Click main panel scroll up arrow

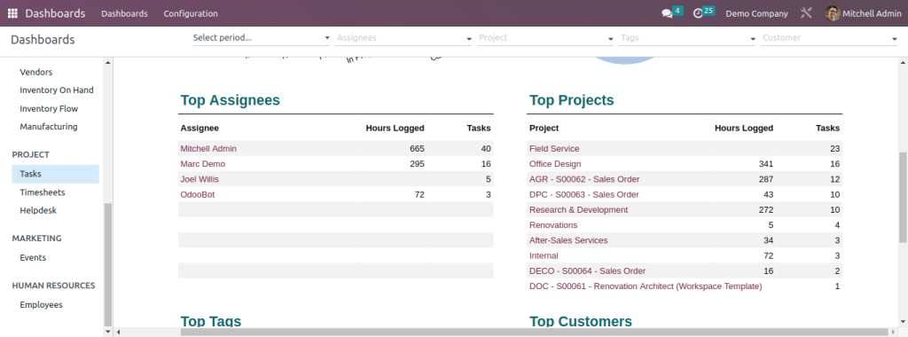coord(903,62)
